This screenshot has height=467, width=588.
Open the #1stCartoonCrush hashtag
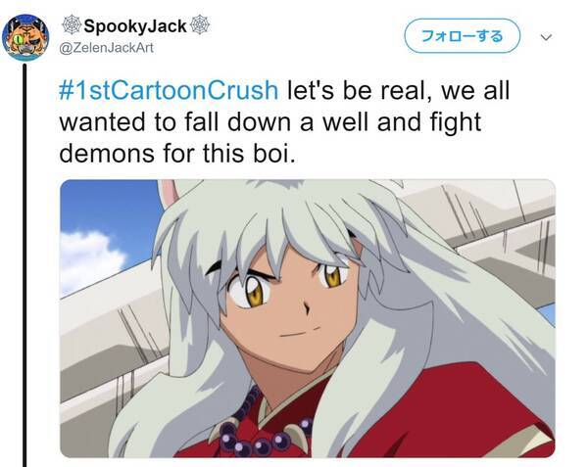(x=169, y=90)
